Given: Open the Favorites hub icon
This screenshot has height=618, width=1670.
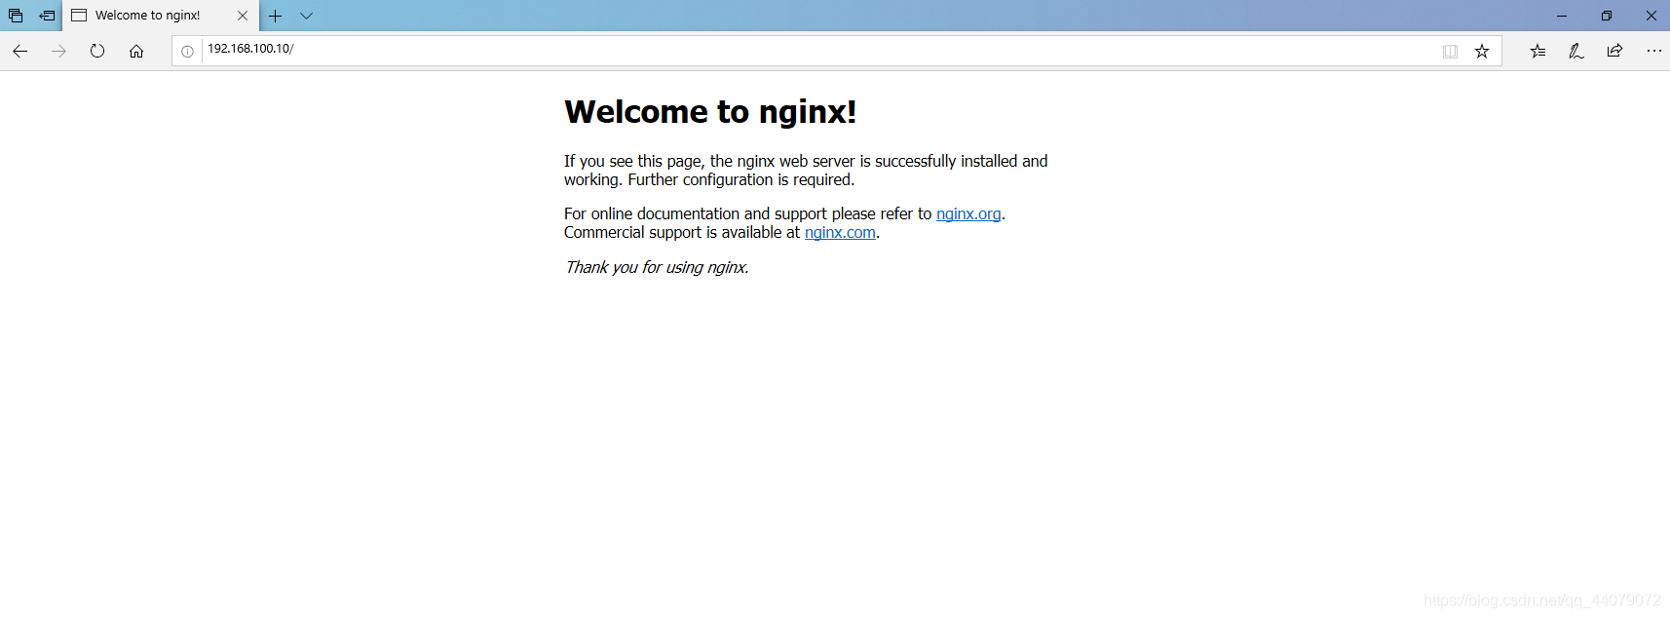Looking at the screenshot, I should tap(1537, 51).
